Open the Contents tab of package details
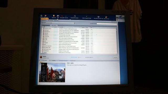The width and height of the screenshot is (168, 94). (73, 61)
